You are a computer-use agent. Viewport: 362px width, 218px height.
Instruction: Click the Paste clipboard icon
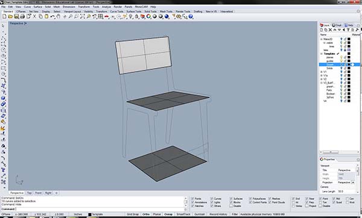pos(46,17)
